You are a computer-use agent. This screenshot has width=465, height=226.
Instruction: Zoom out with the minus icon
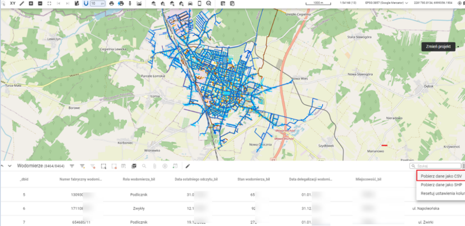40,3
